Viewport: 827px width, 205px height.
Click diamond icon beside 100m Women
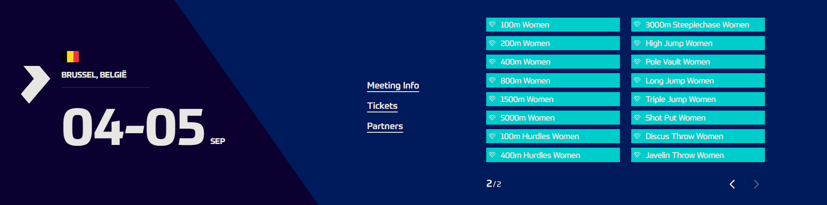(x=492, y=24)
